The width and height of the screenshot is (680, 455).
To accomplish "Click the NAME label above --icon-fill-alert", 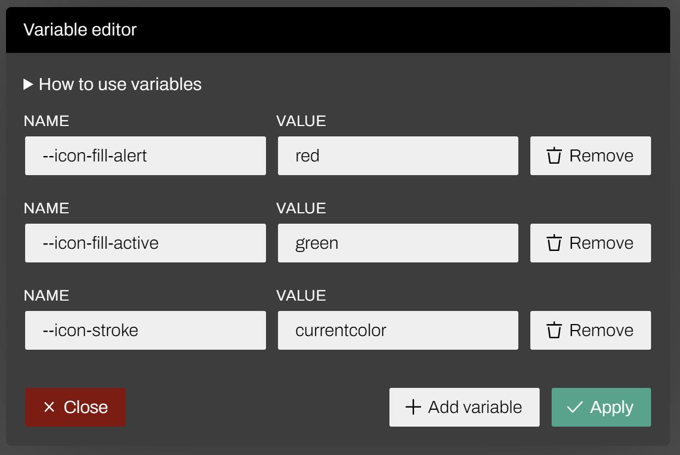I will [46, 121].
